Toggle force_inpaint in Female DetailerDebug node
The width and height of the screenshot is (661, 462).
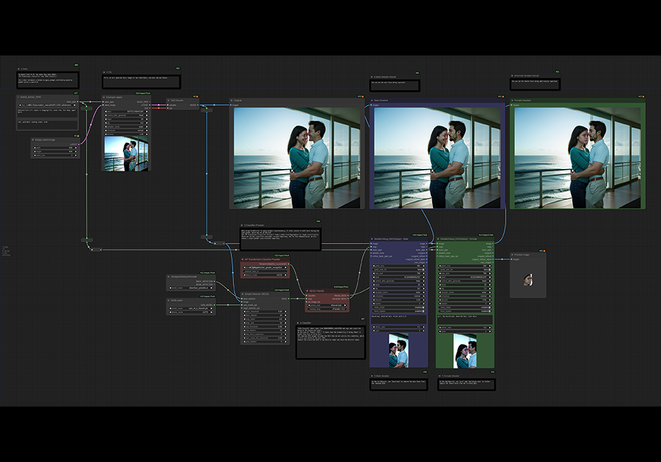coord(465,312)
